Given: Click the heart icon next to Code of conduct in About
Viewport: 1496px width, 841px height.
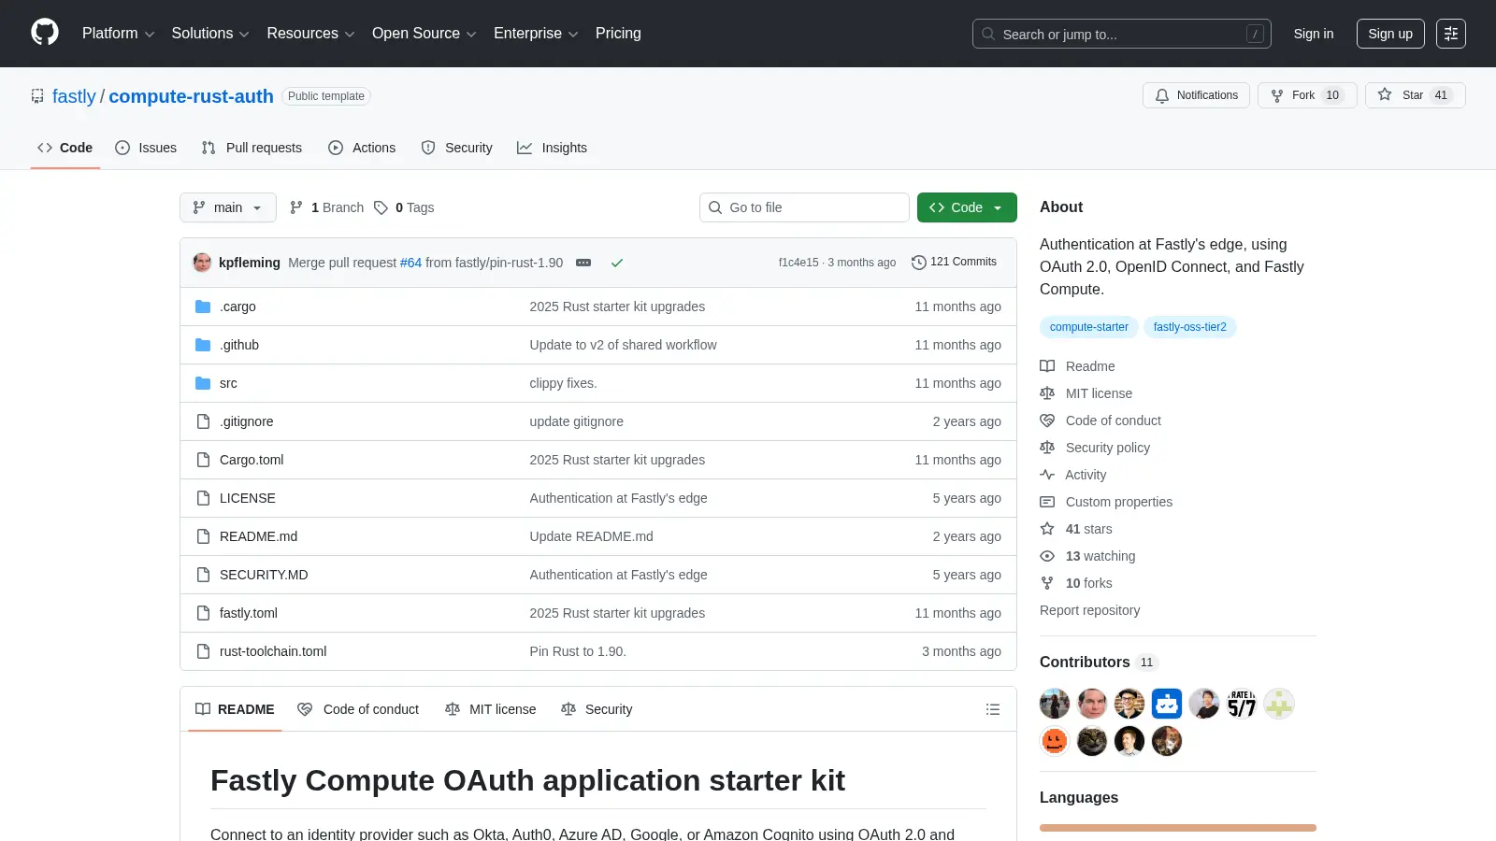Looking at the screenshot, I should pos(1047,420).
